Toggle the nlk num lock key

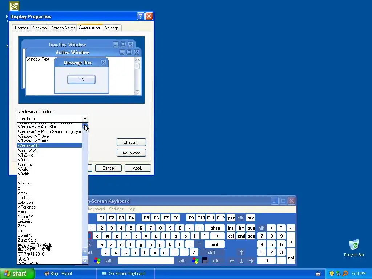click(261, 228)
